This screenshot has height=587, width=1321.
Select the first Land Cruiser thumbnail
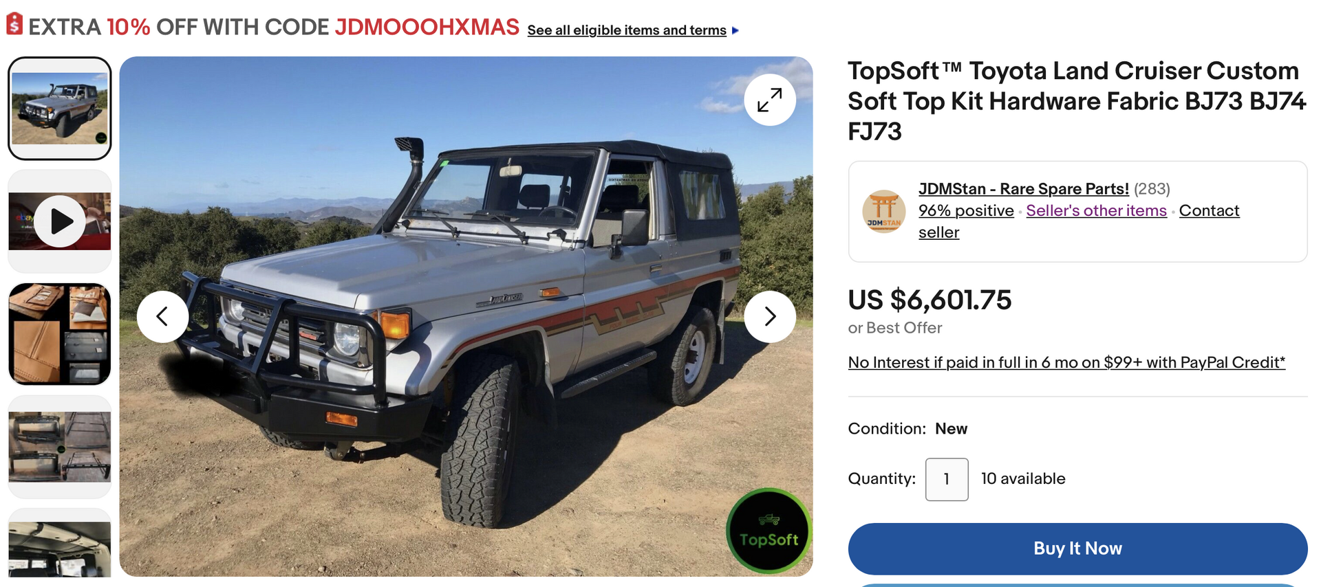pos(60,109)
